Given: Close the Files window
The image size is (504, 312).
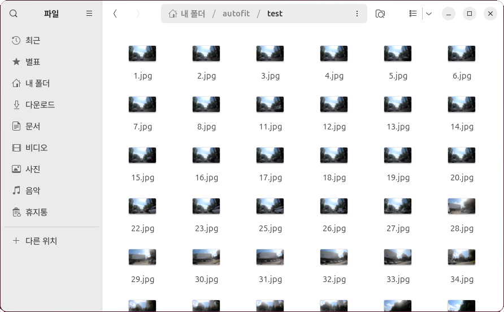Looking at the screenshot, I should 490,14.
